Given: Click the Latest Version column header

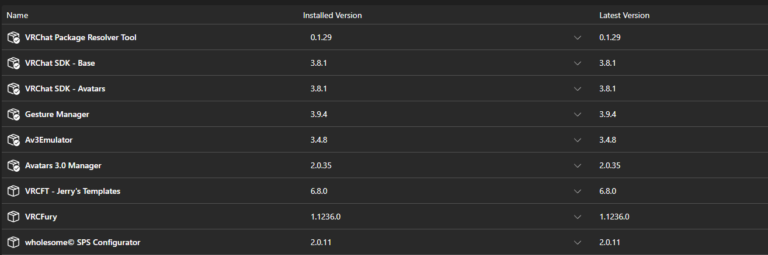Looking at the screenshot, I should [624, 15].
